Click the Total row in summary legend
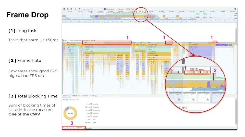 tap(90, 123)
